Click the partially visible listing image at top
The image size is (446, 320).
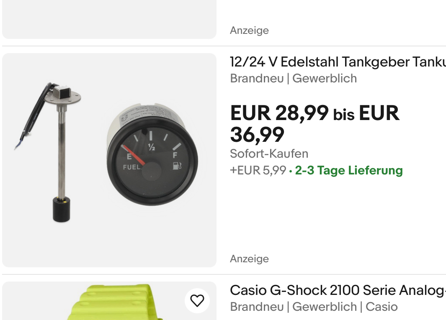point(109,19)
